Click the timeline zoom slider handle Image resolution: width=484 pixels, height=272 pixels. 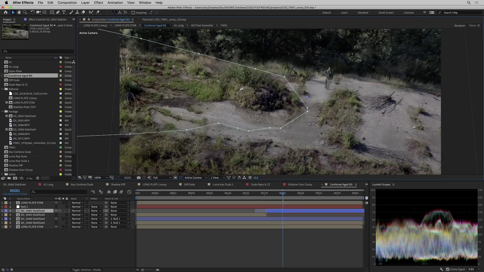142,270
